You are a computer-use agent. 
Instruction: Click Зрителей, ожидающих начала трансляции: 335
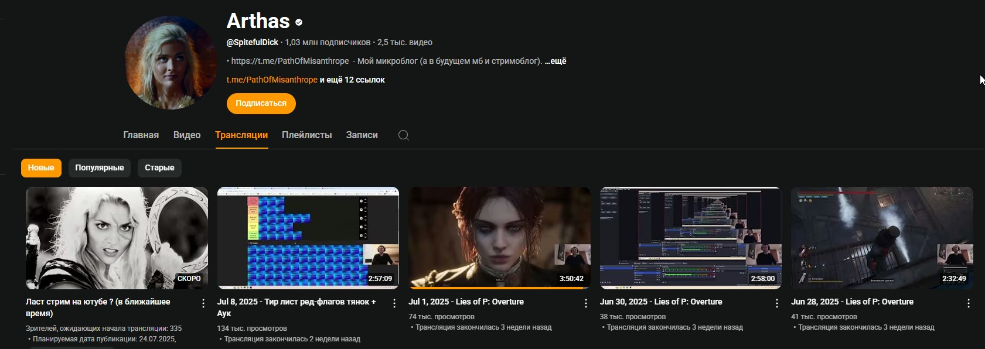pos(104,329)
